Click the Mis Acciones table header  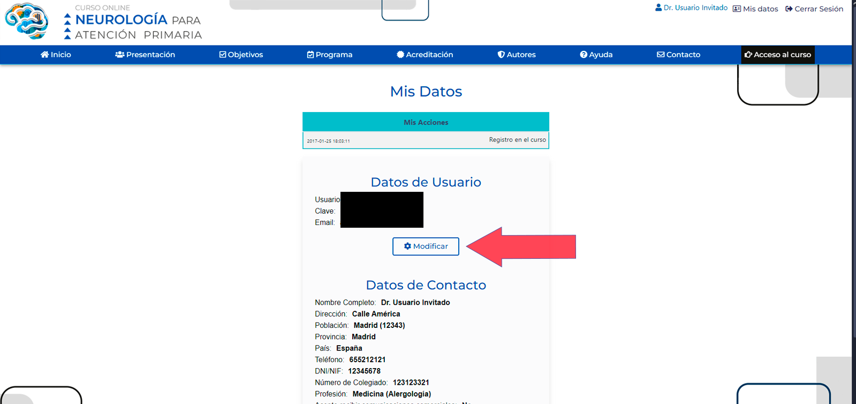pyautogui.click(x=426, y=122)
